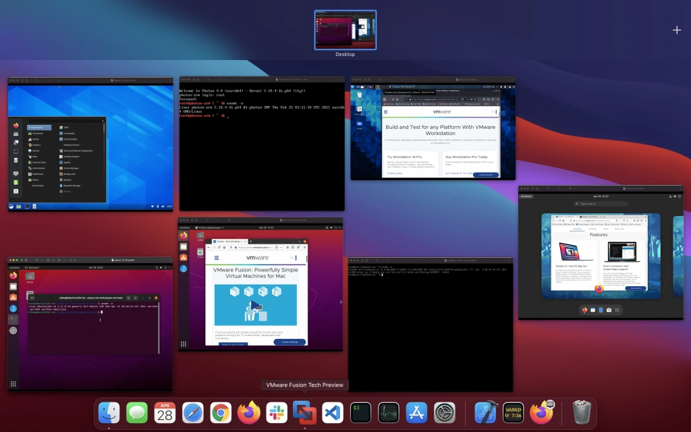This screenshot has height=432, width=691.
Task: Choose the window showing macOS Big Sur Features
Action: pyautogui.click(x=601, y=253)
